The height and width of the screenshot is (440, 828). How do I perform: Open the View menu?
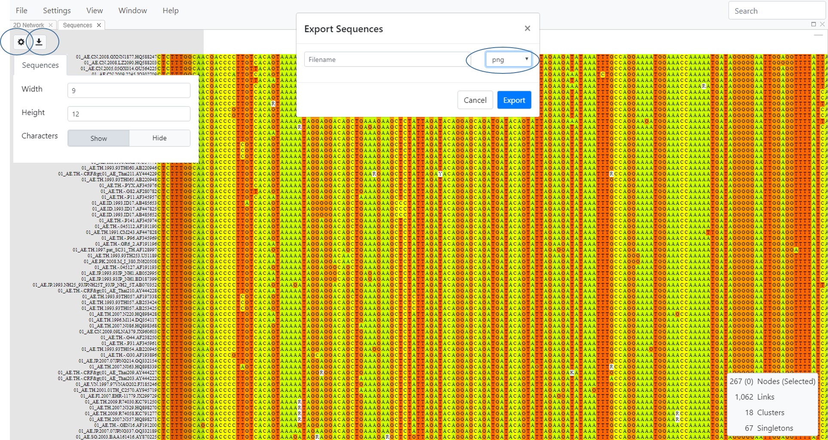(95, 10)
